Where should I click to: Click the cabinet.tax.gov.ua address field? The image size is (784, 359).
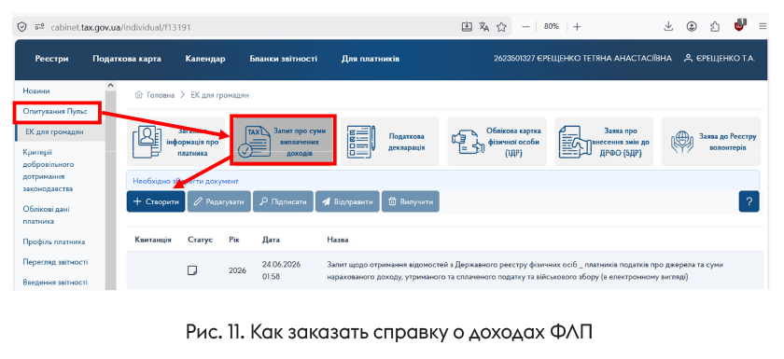point(120,27)
